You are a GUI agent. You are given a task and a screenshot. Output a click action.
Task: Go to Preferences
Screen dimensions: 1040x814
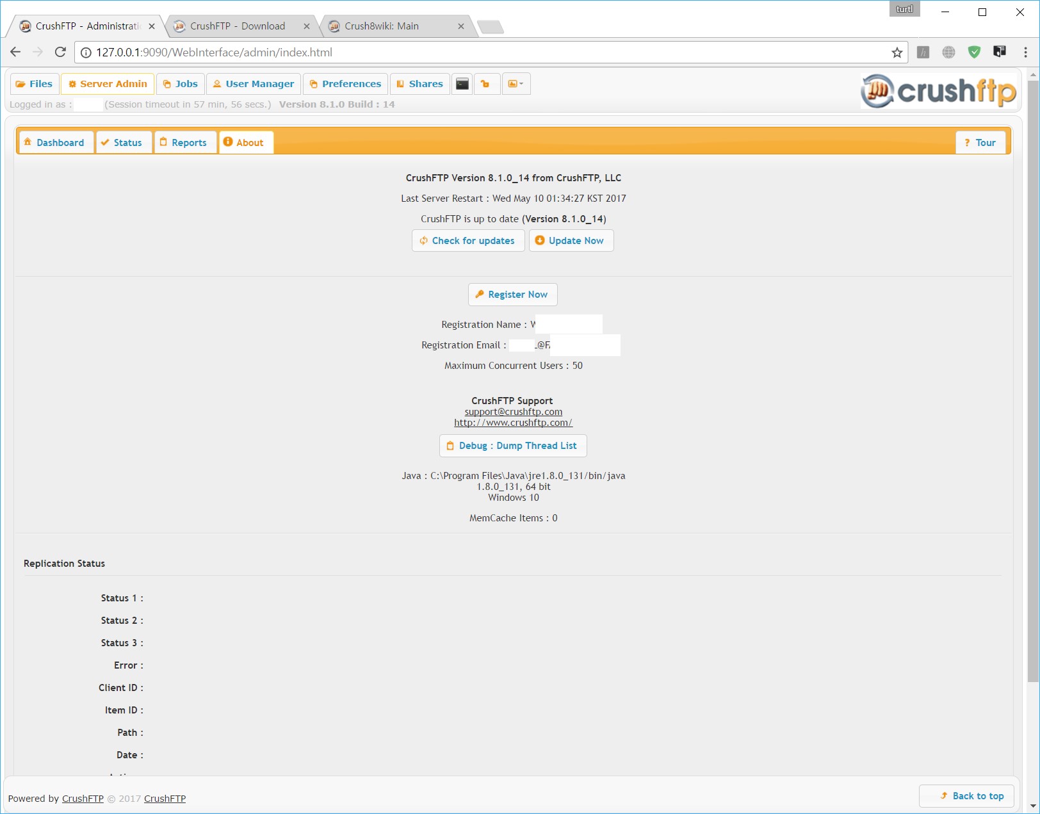coord(345,84)
